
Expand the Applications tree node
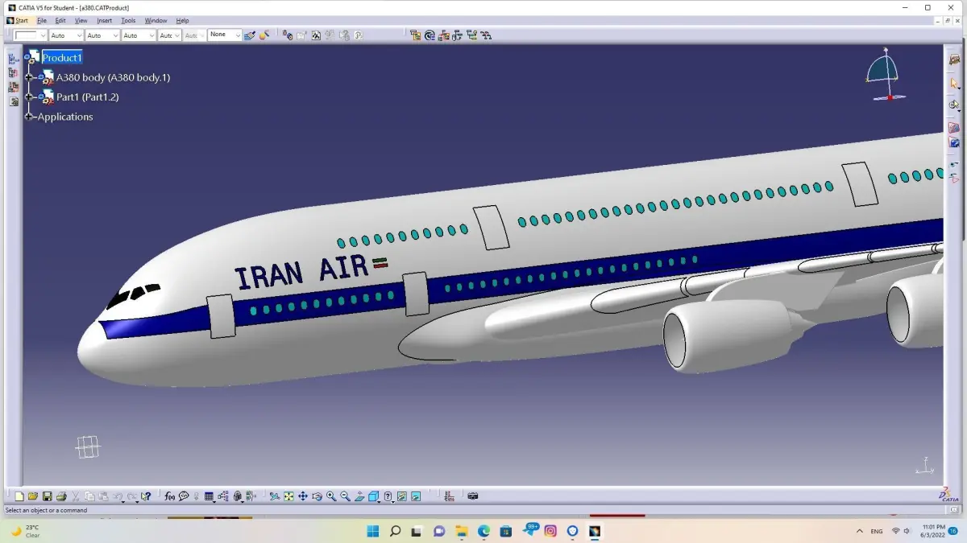(x=29, y=117)
